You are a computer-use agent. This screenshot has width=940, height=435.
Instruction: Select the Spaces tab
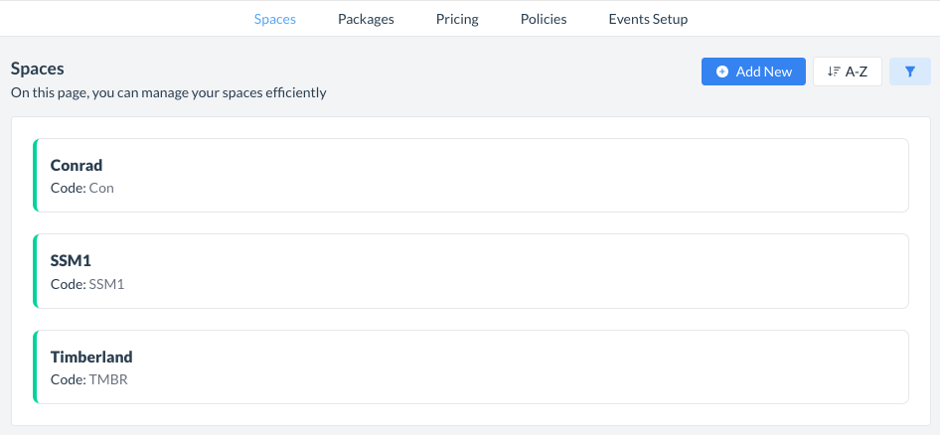pos(275,19)
